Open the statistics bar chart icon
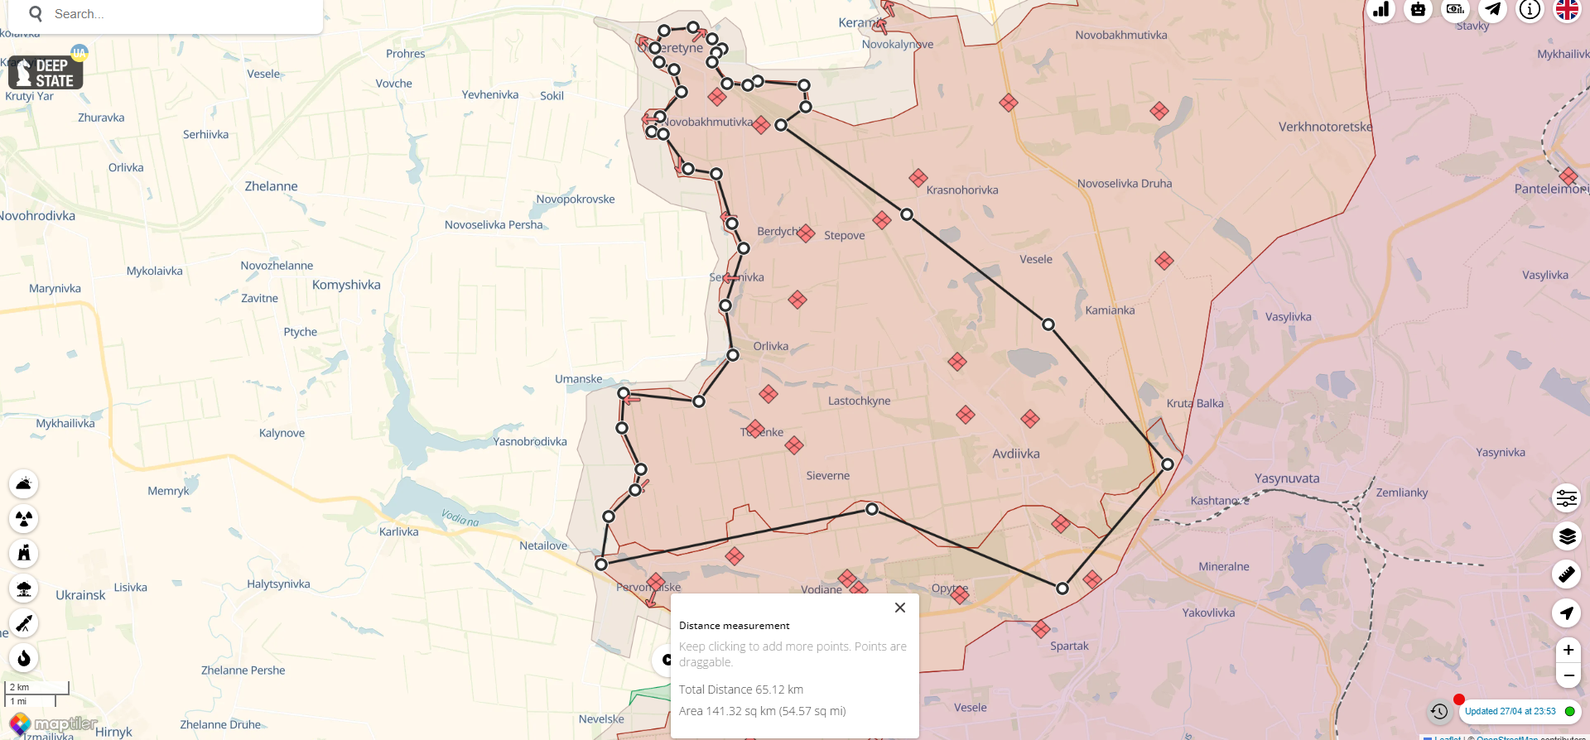This screenshot has width=1590, height=740. (1380, 9)
